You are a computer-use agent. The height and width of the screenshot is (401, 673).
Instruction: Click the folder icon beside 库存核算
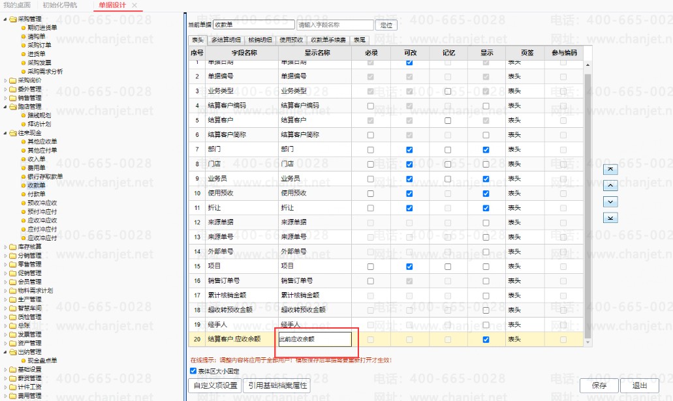(x=13, y=246)
